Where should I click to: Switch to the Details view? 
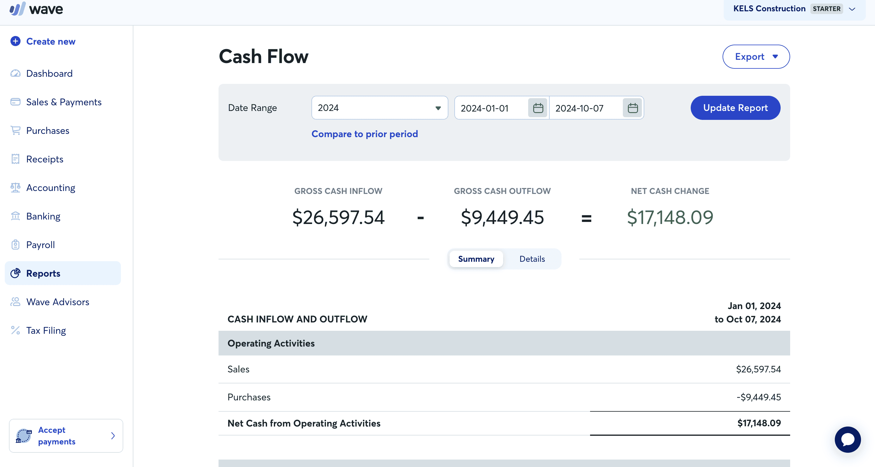532,259
